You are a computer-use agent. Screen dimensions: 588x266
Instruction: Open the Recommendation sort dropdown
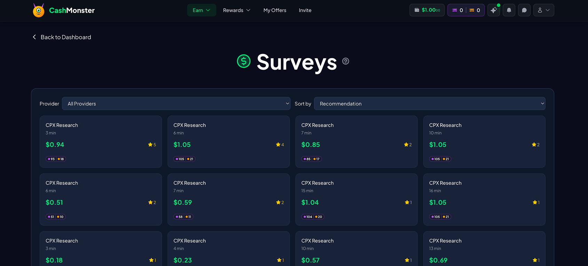[430, 103]
